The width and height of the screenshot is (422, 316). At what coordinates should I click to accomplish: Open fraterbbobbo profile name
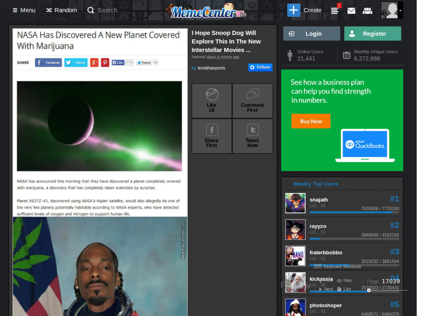(326, 253)
